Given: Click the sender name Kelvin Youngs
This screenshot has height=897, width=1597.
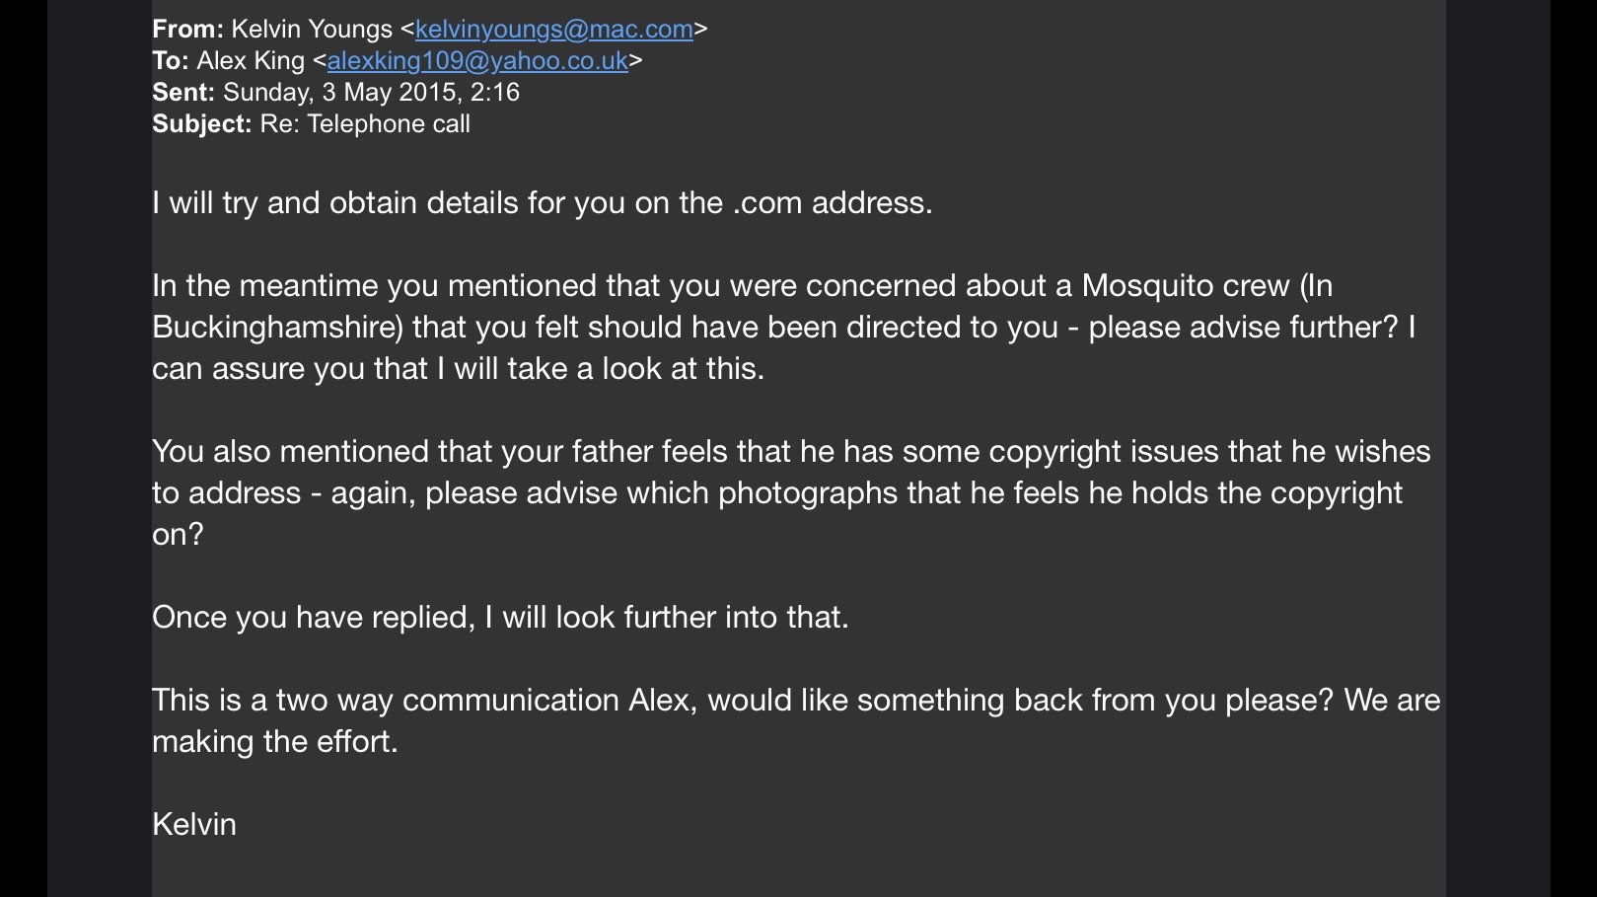Looking at the screenshot, I should [x=312, y=30].
